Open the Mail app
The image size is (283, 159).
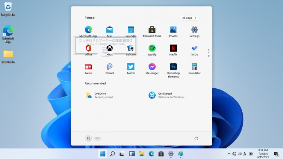tap(110, 31)
